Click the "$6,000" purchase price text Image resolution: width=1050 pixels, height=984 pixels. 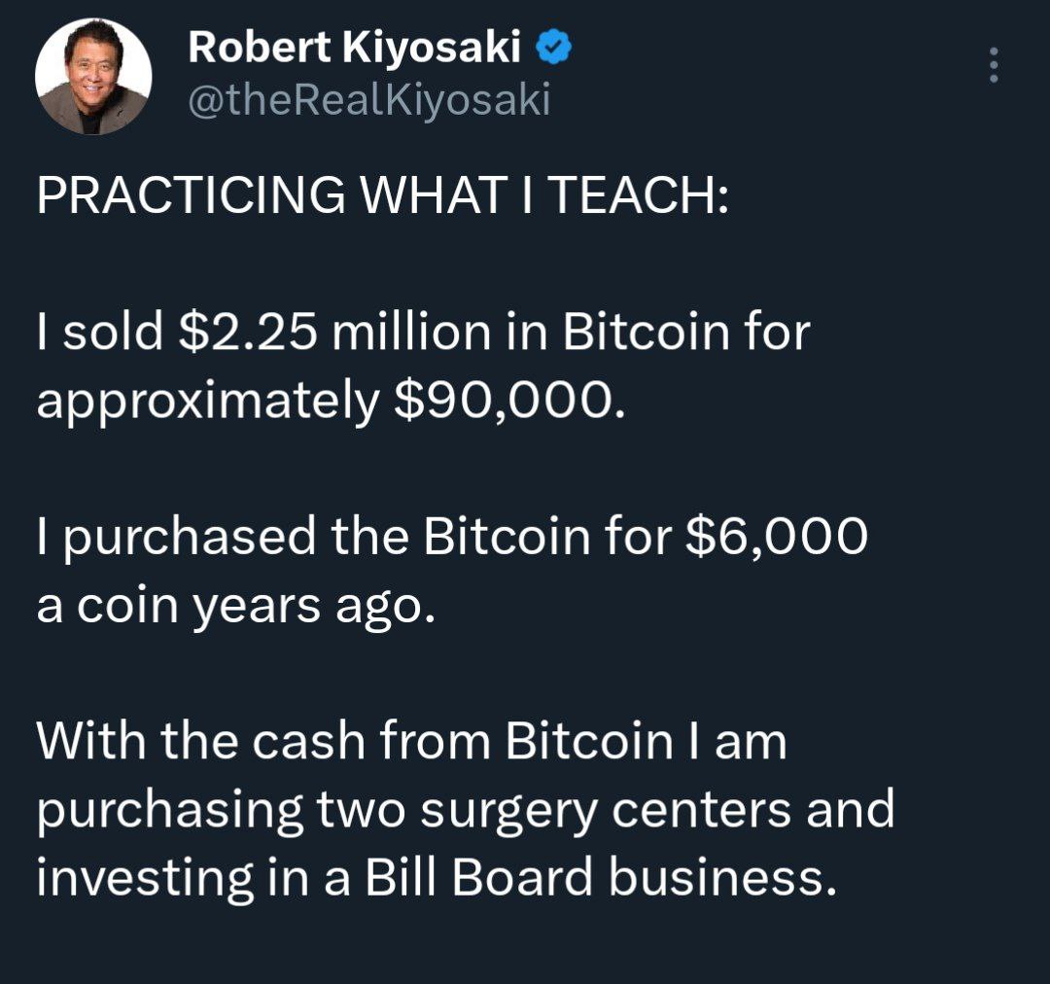775,536
